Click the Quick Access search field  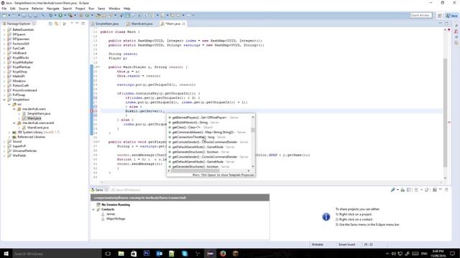[420, 15]
